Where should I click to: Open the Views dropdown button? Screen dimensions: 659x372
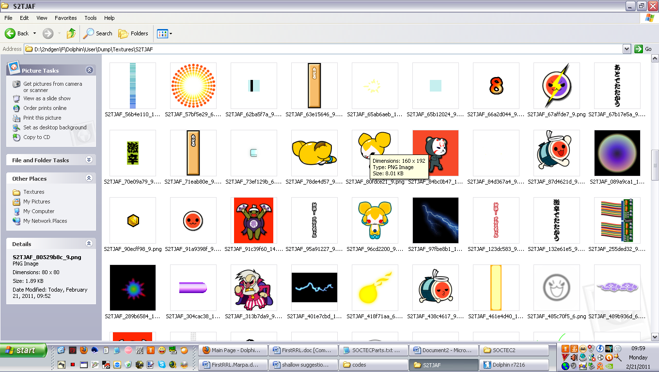tap(165, 33)
